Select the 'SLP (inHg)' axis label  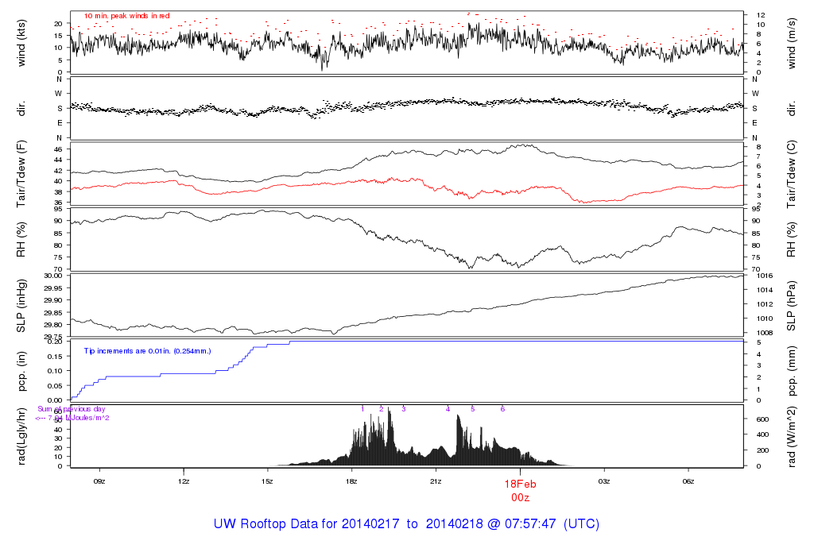coord(21,306)
